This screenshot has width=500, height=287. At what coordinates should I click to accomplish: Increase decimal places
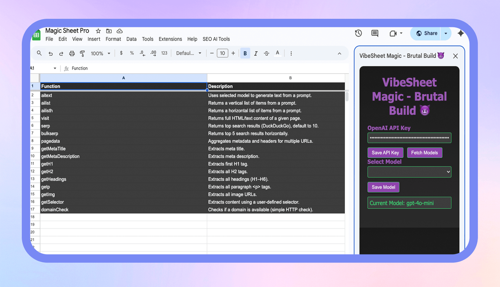[153, 53]
